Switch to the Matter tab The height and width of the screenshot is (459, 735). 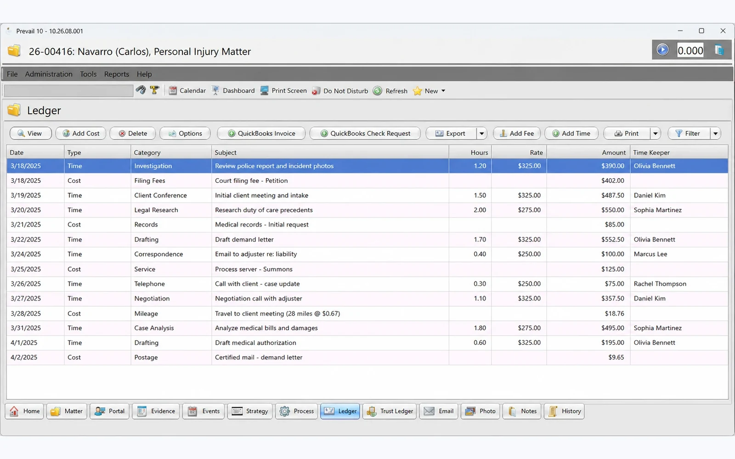[x=67, y=411]
